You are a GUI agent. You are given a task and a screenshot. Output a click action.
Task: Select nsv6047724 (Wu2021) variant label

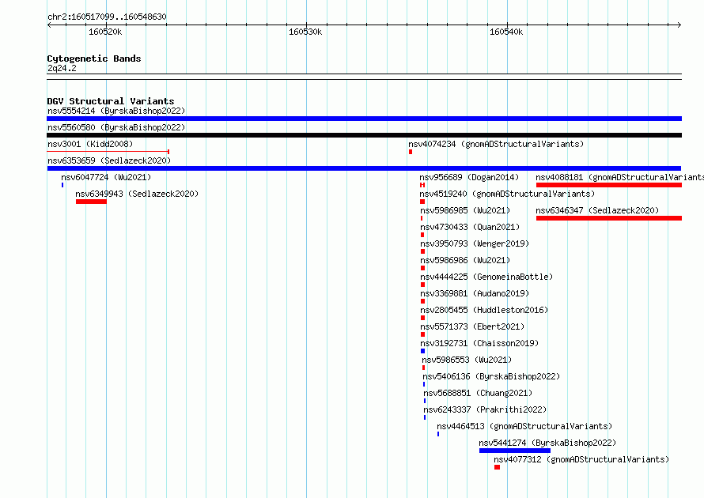[x=106, y=177]
